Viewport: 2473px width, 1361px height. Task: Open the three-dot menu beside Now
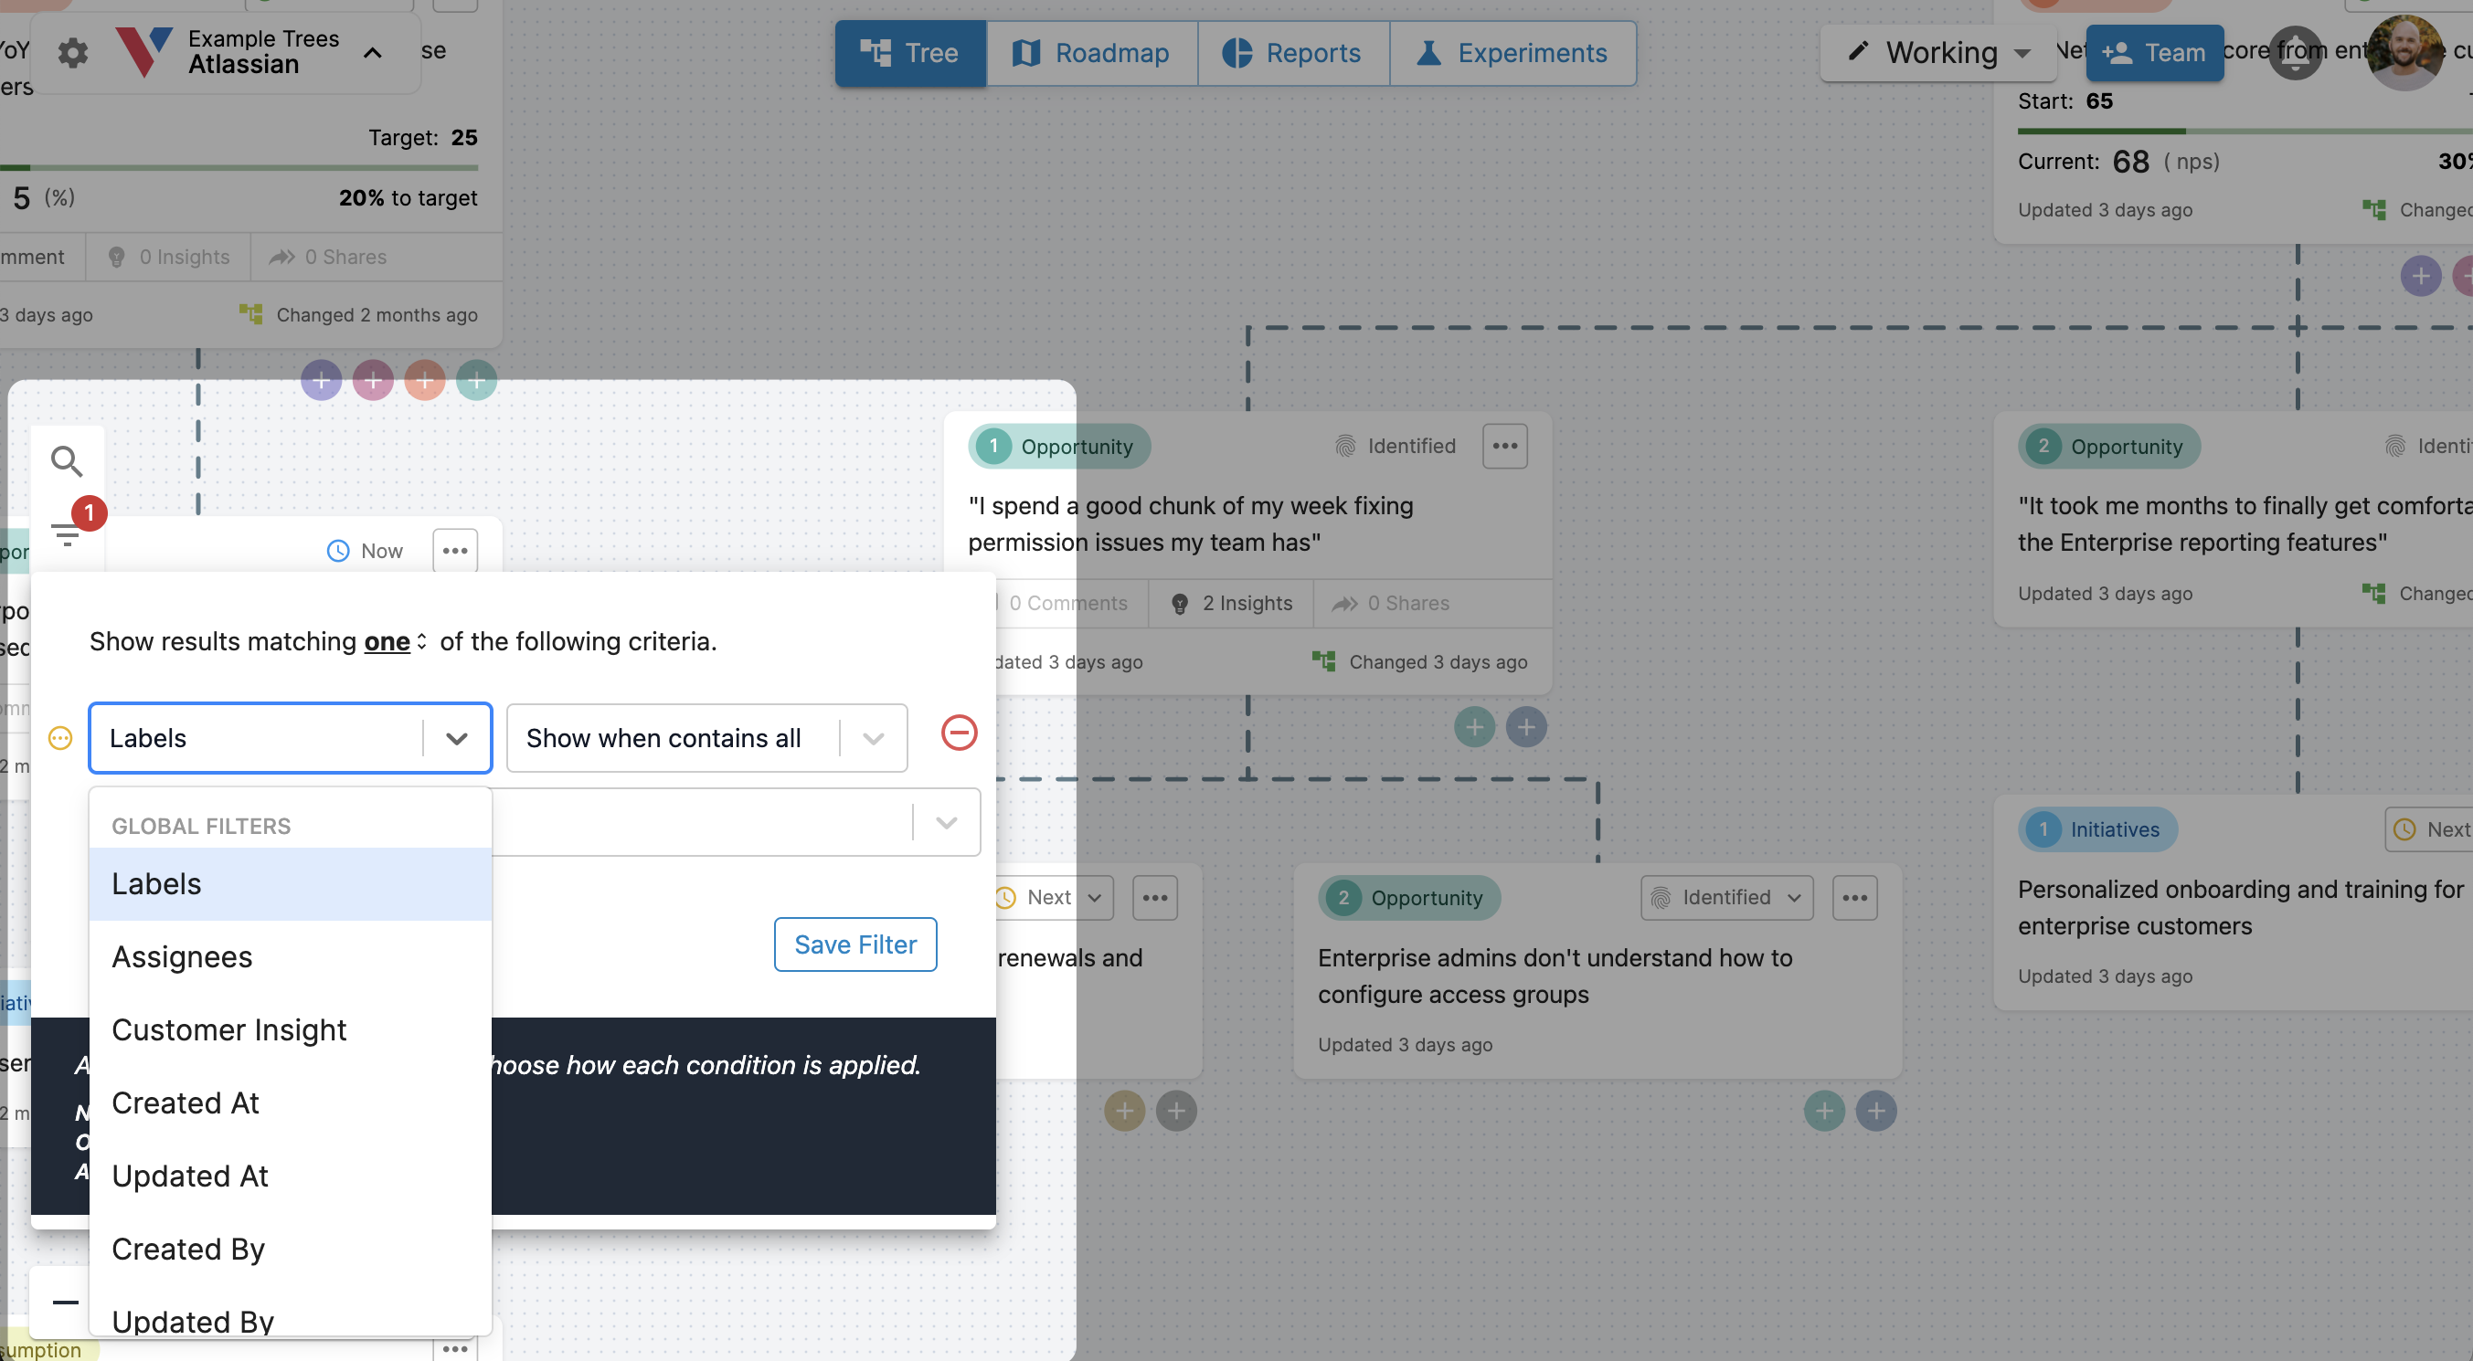(455, 551)
